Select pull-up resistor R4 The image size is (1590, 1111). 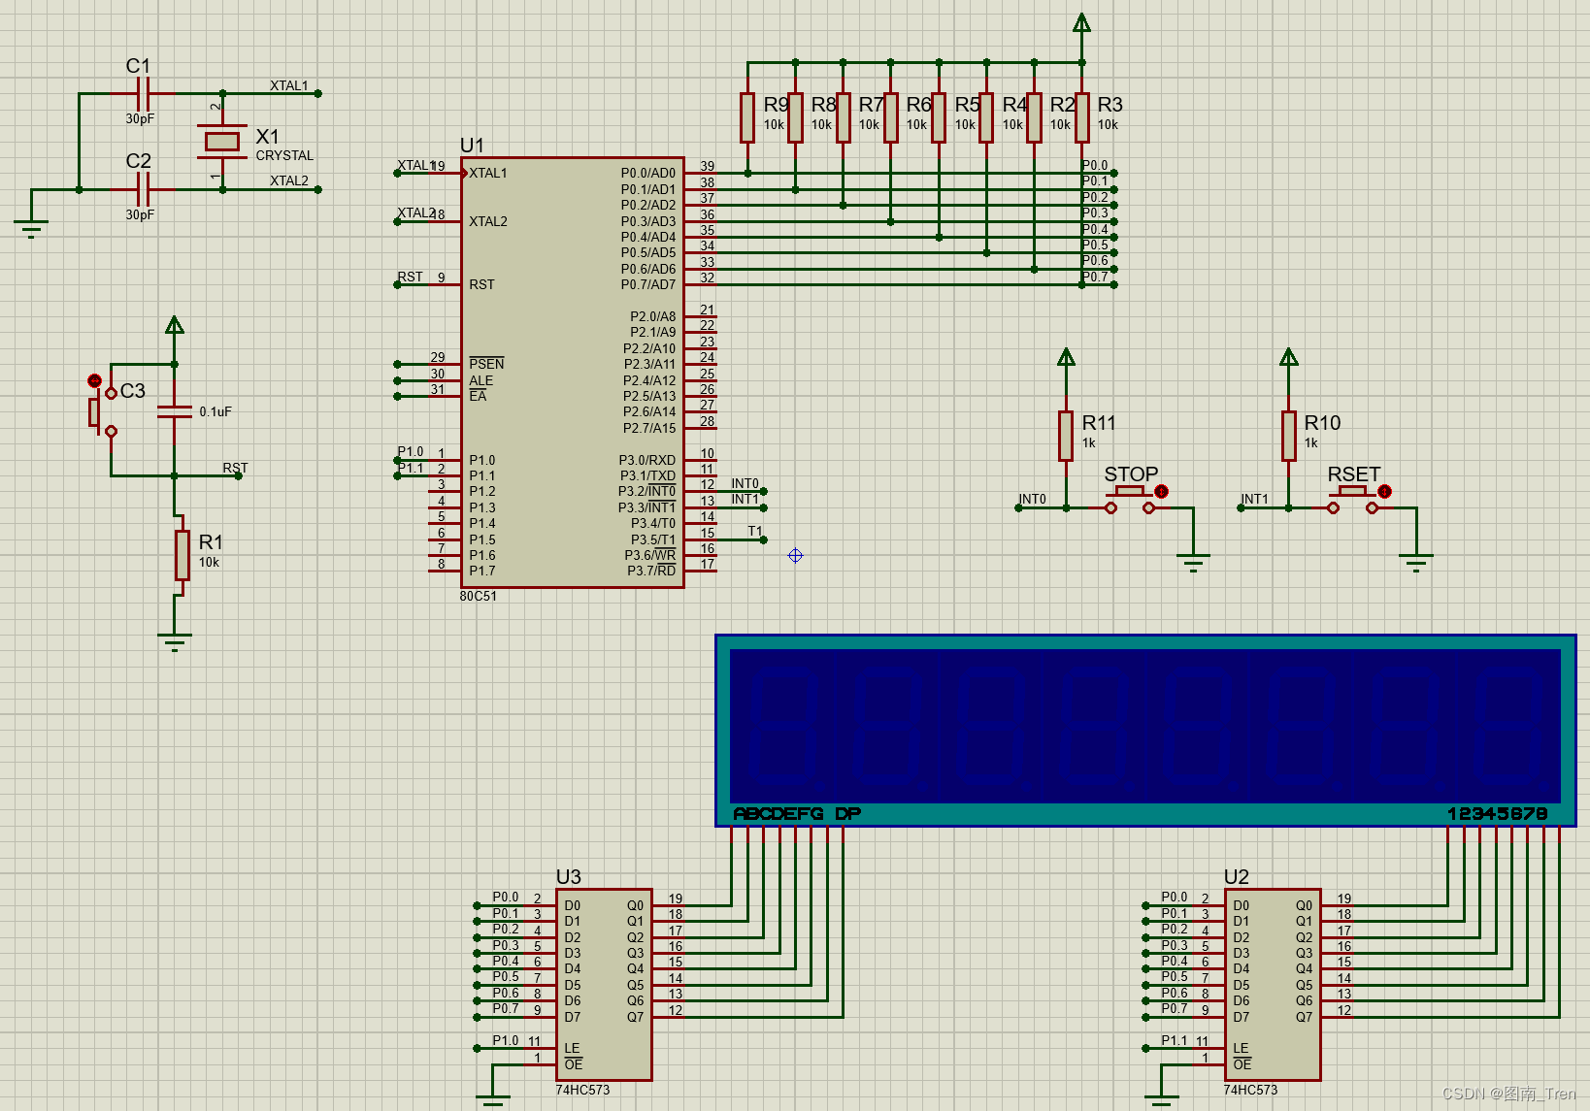click(986, 117)
